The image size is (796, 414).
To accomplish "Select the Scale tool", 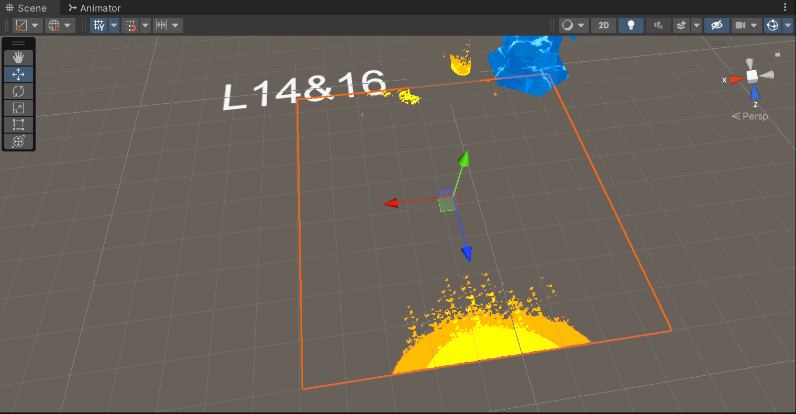I will (x=18, y=108).
